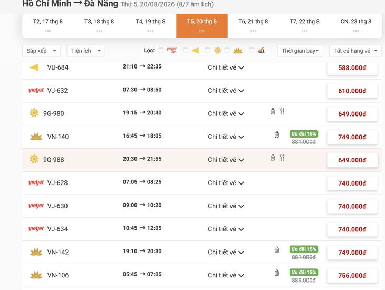Click the Vietjet Air logo in filter bar
385x290 pixels.
(171, 50)
